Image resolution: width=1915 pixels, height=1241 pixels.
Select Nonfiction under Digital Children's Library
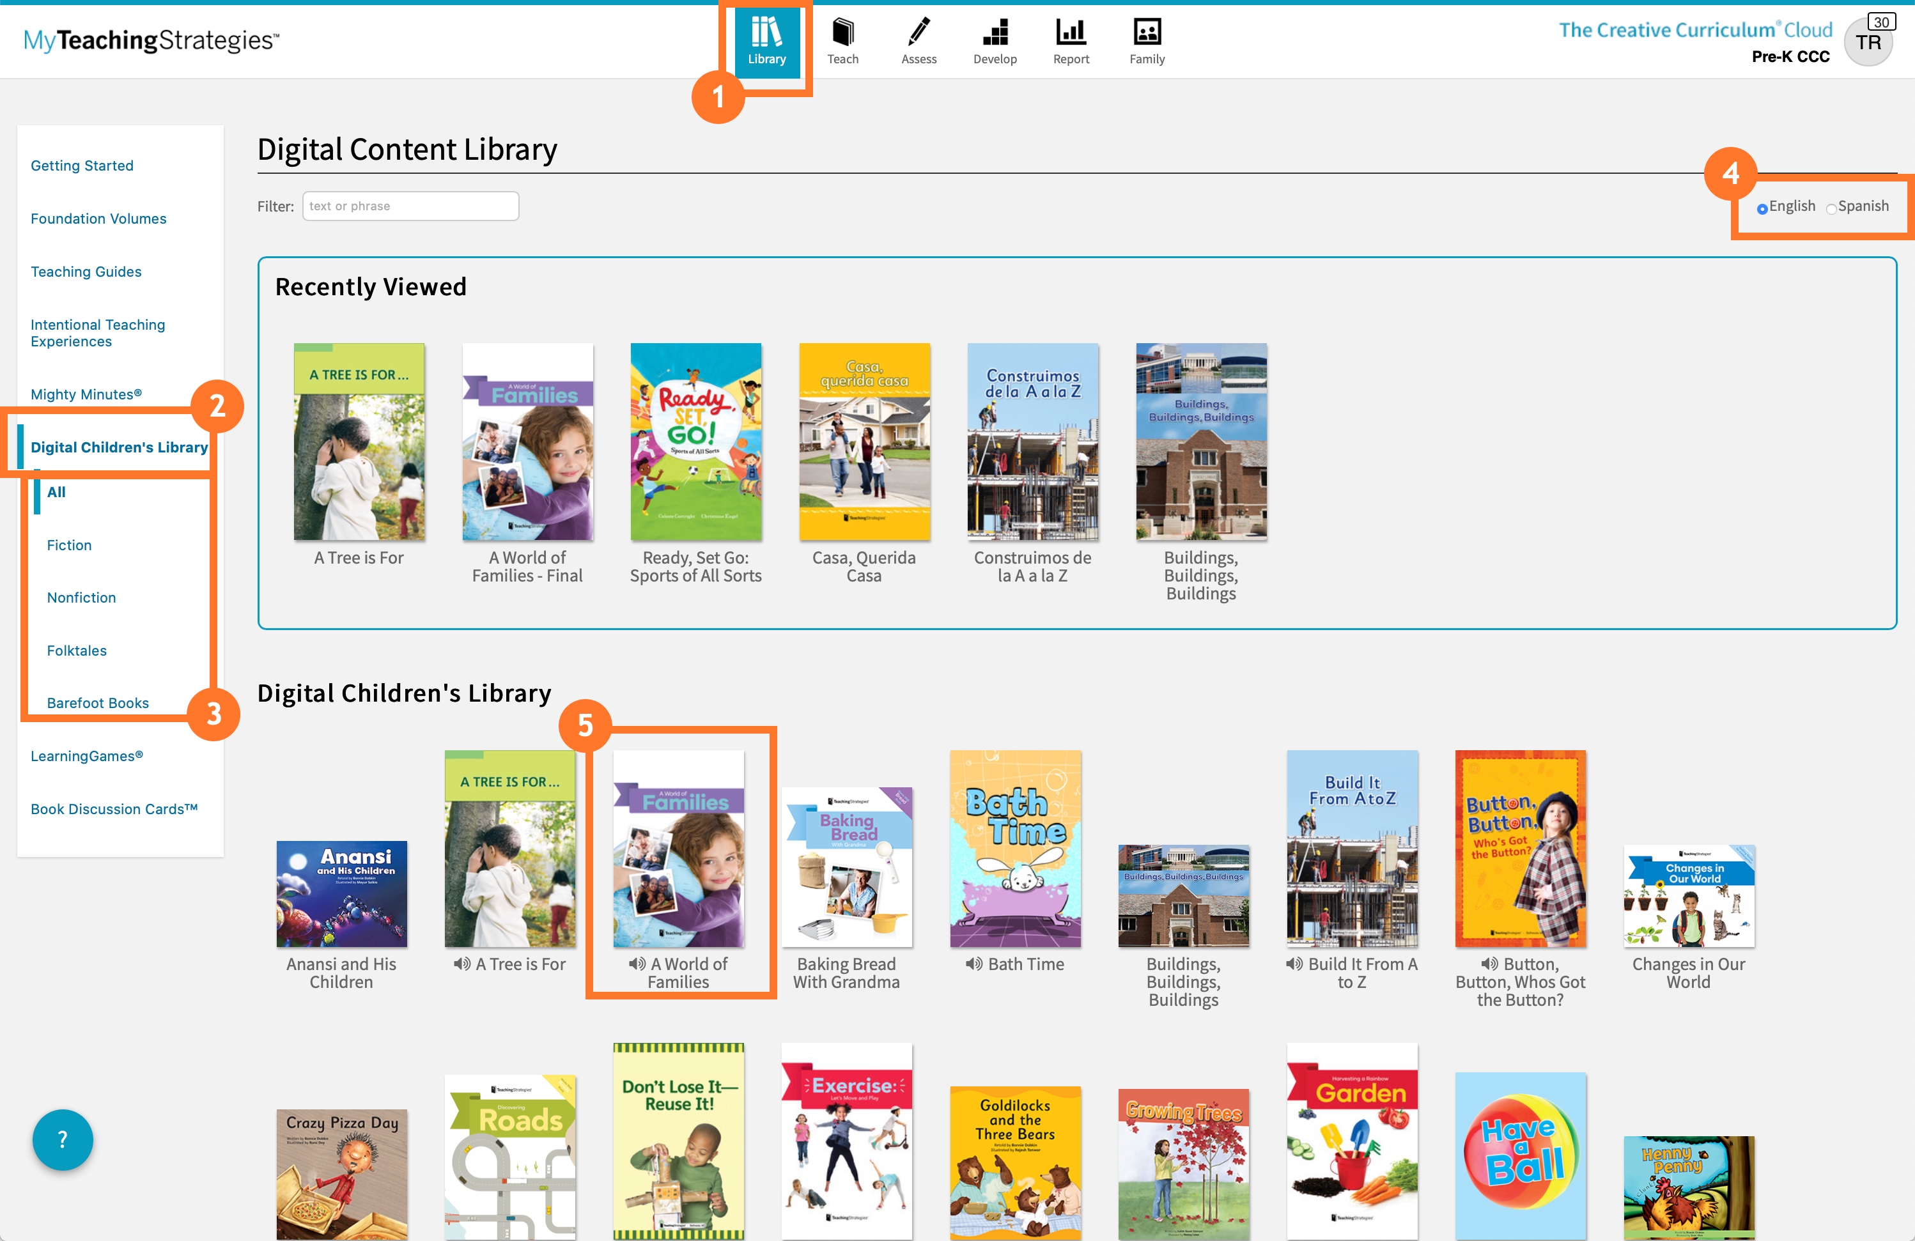(x=81, y=597)
